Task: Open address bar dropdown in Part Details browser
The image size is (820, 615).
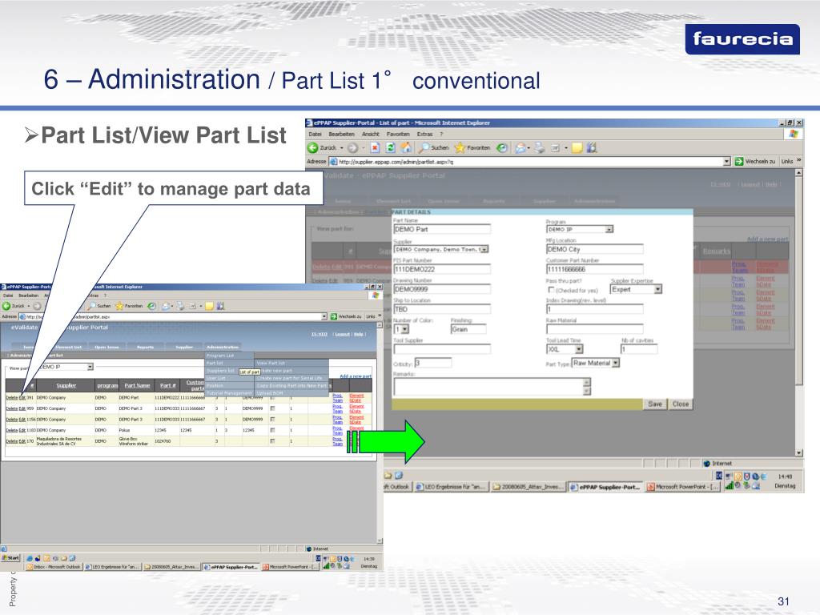Action: pos(727,162)
